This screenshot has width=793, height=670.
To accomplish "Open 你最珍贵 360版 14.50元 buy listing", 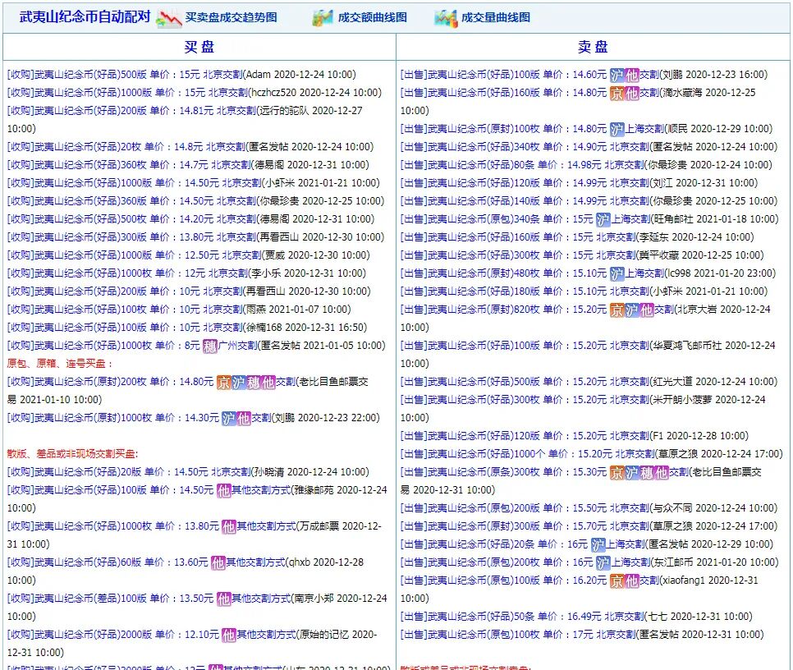I will tap(195, 201).
